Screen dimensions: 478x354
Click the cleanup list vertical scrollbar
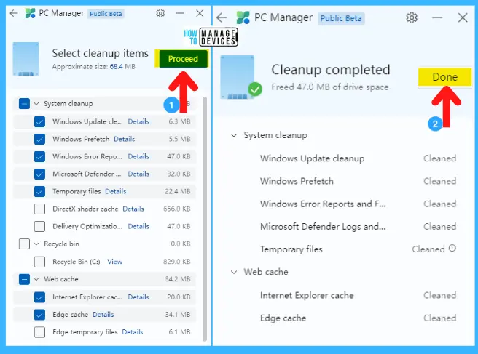(205, 219)
